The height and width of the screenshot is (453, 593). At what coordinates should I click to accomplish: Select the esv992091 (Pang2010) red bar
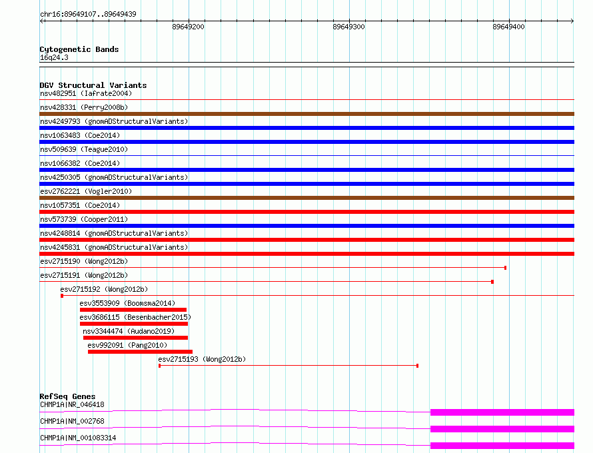tap(140, 352)
